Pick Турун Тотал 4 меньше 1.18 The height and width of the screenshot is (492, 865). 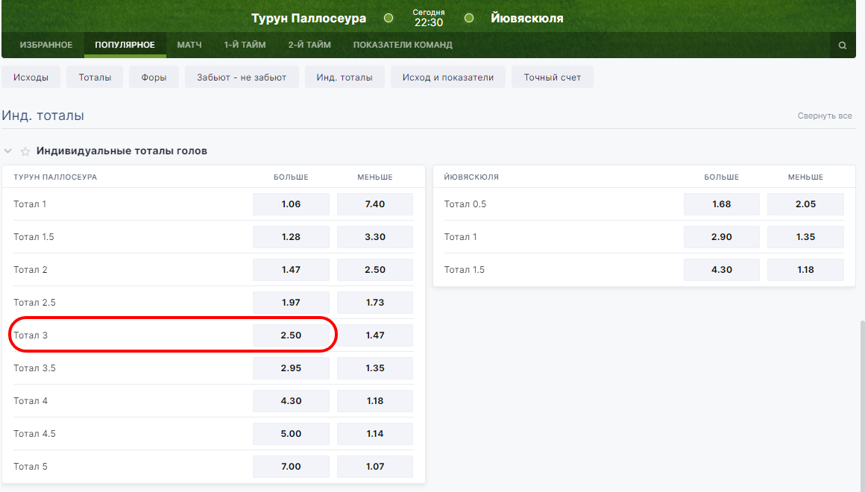point(375,401)
